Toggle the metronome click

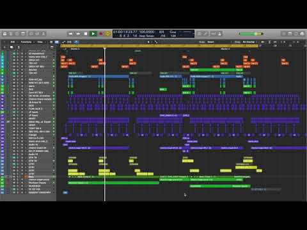point(220,34)
